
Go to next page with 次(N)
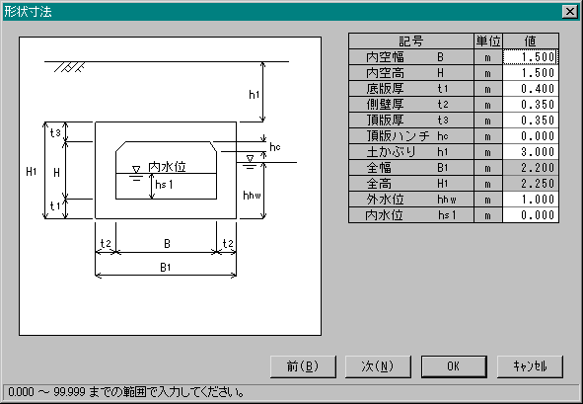tap(378, 366)
